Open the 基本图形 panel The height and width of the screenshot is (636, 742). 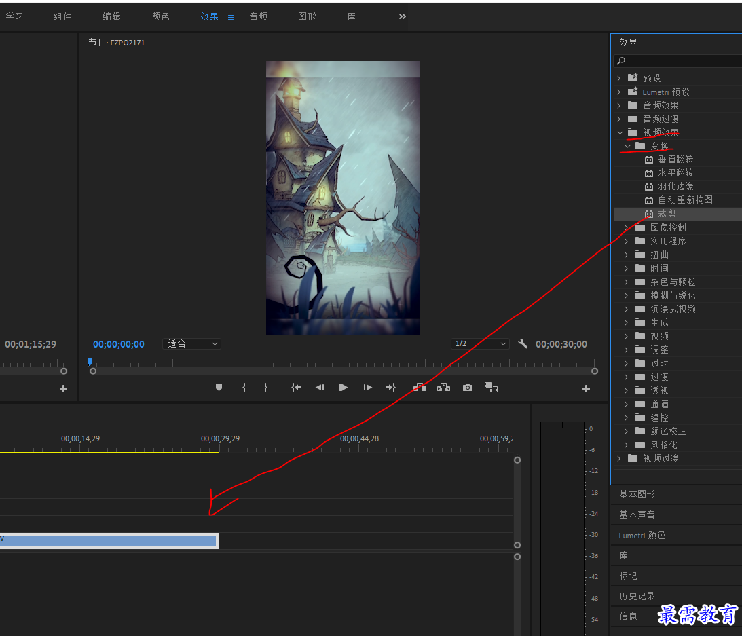(x=637, y=495)
